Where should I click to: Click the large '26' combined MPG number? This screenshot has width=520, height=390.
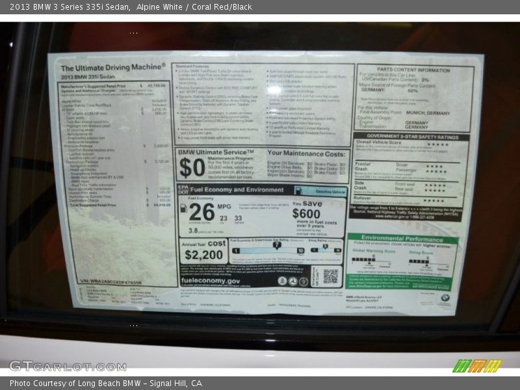[201, 212]
